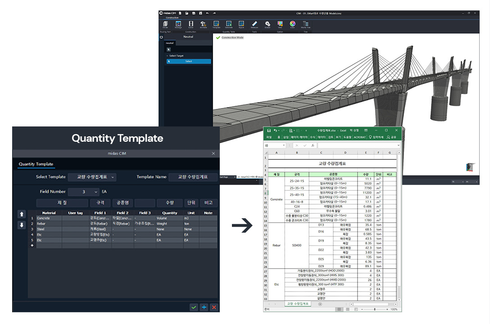
Task: Open the View option tool
Action: click(280, 24)
